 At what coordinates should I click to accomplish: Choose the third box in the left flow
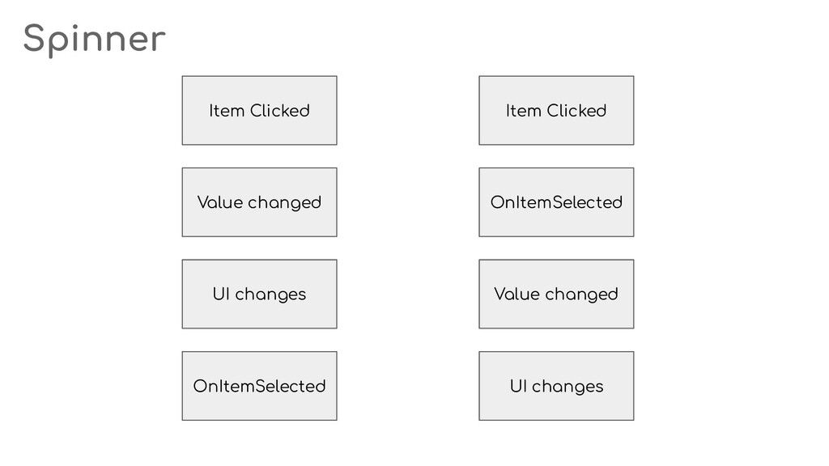259,294
